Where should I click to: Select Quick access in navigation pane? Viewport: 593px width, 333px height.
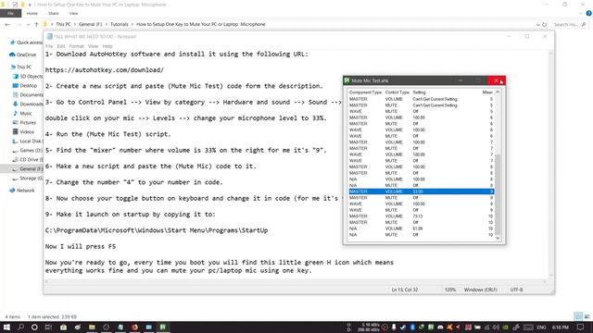27,43
